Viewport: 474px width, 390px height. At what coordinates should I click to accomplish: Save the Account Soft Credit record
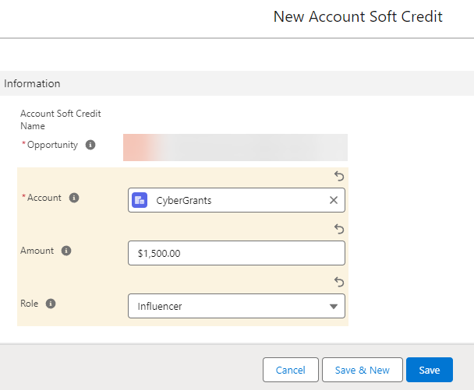tap(430, 370)
